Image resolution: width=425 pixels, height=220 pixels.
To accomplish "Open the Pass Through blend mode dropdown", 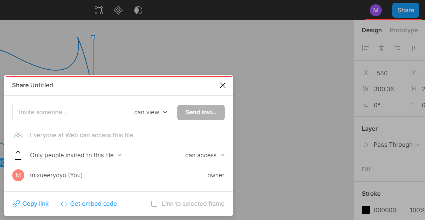I will [393, 145].
